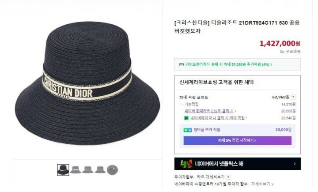Image resolution: width=318 pixels, height=192 pixels.
Task: Expand the 라인프렌즈카드 결제 benefit banner arrow
Action: [x=271, y=64]
